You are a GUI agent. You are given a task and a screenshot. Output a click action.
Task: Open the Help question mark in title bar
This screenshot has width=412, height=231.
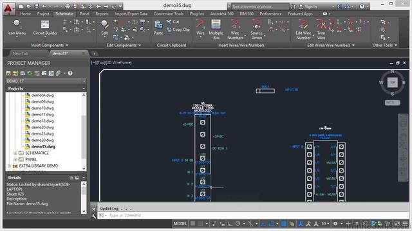362,6
